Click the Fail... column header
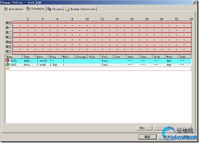Viewport: 199px width, 143px height. (x=107, y=57)
